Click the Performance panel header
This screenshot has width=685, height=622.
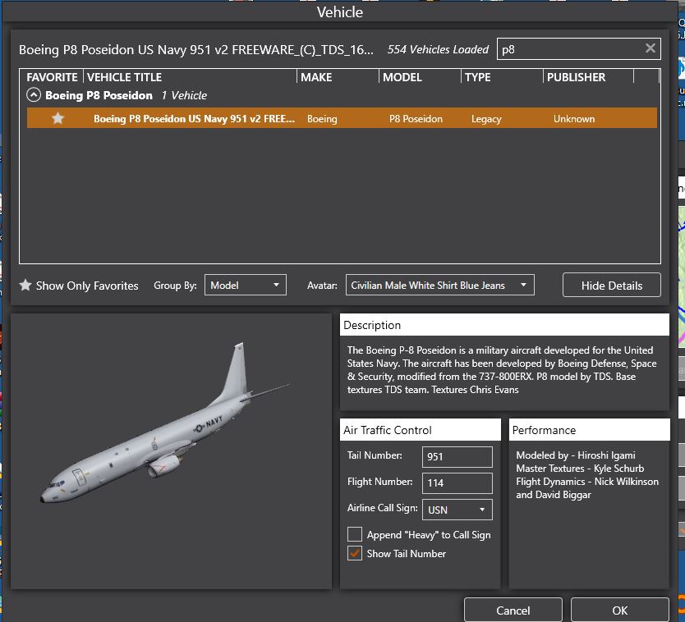(590, 429)
